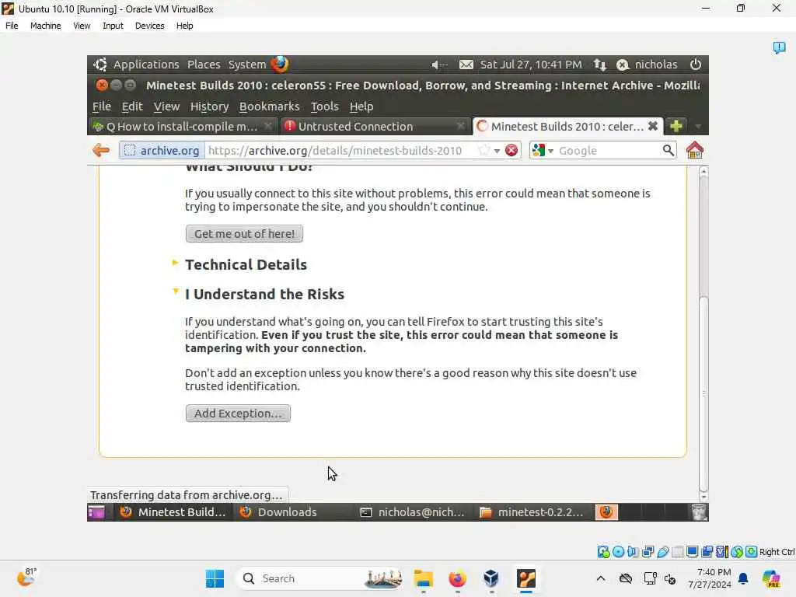
Task: Close the Untrusted Connection tab
Action: coord(460,126)
